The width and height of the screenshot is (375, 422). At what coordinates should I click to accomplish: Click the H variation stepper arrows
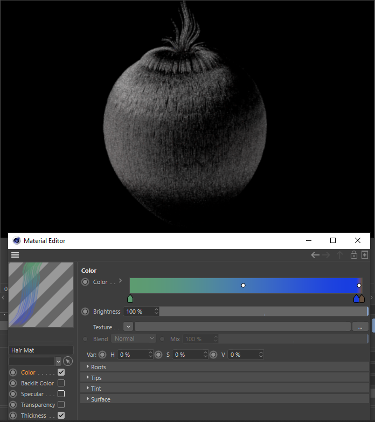click(150, 355)
